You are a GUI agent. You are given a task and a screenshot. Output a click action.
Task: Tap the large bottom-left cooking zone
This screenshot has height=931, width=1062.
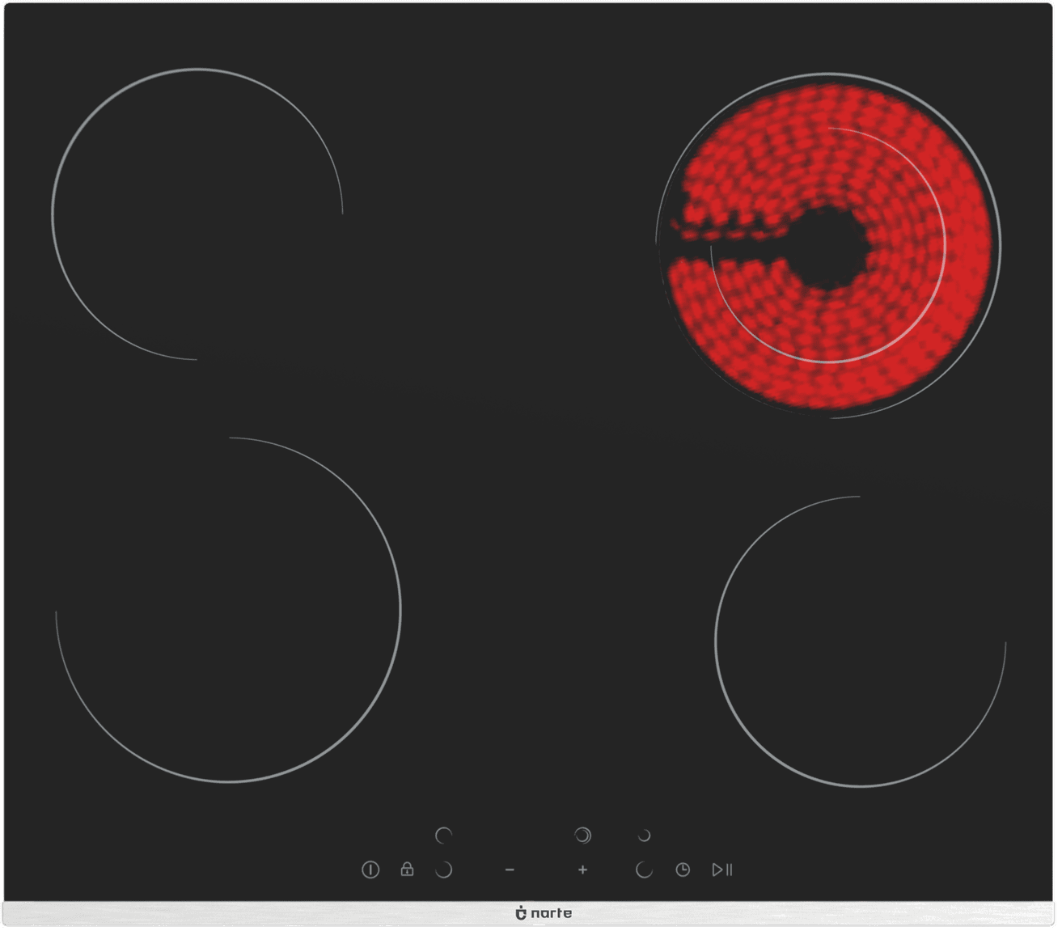[229, 610]
